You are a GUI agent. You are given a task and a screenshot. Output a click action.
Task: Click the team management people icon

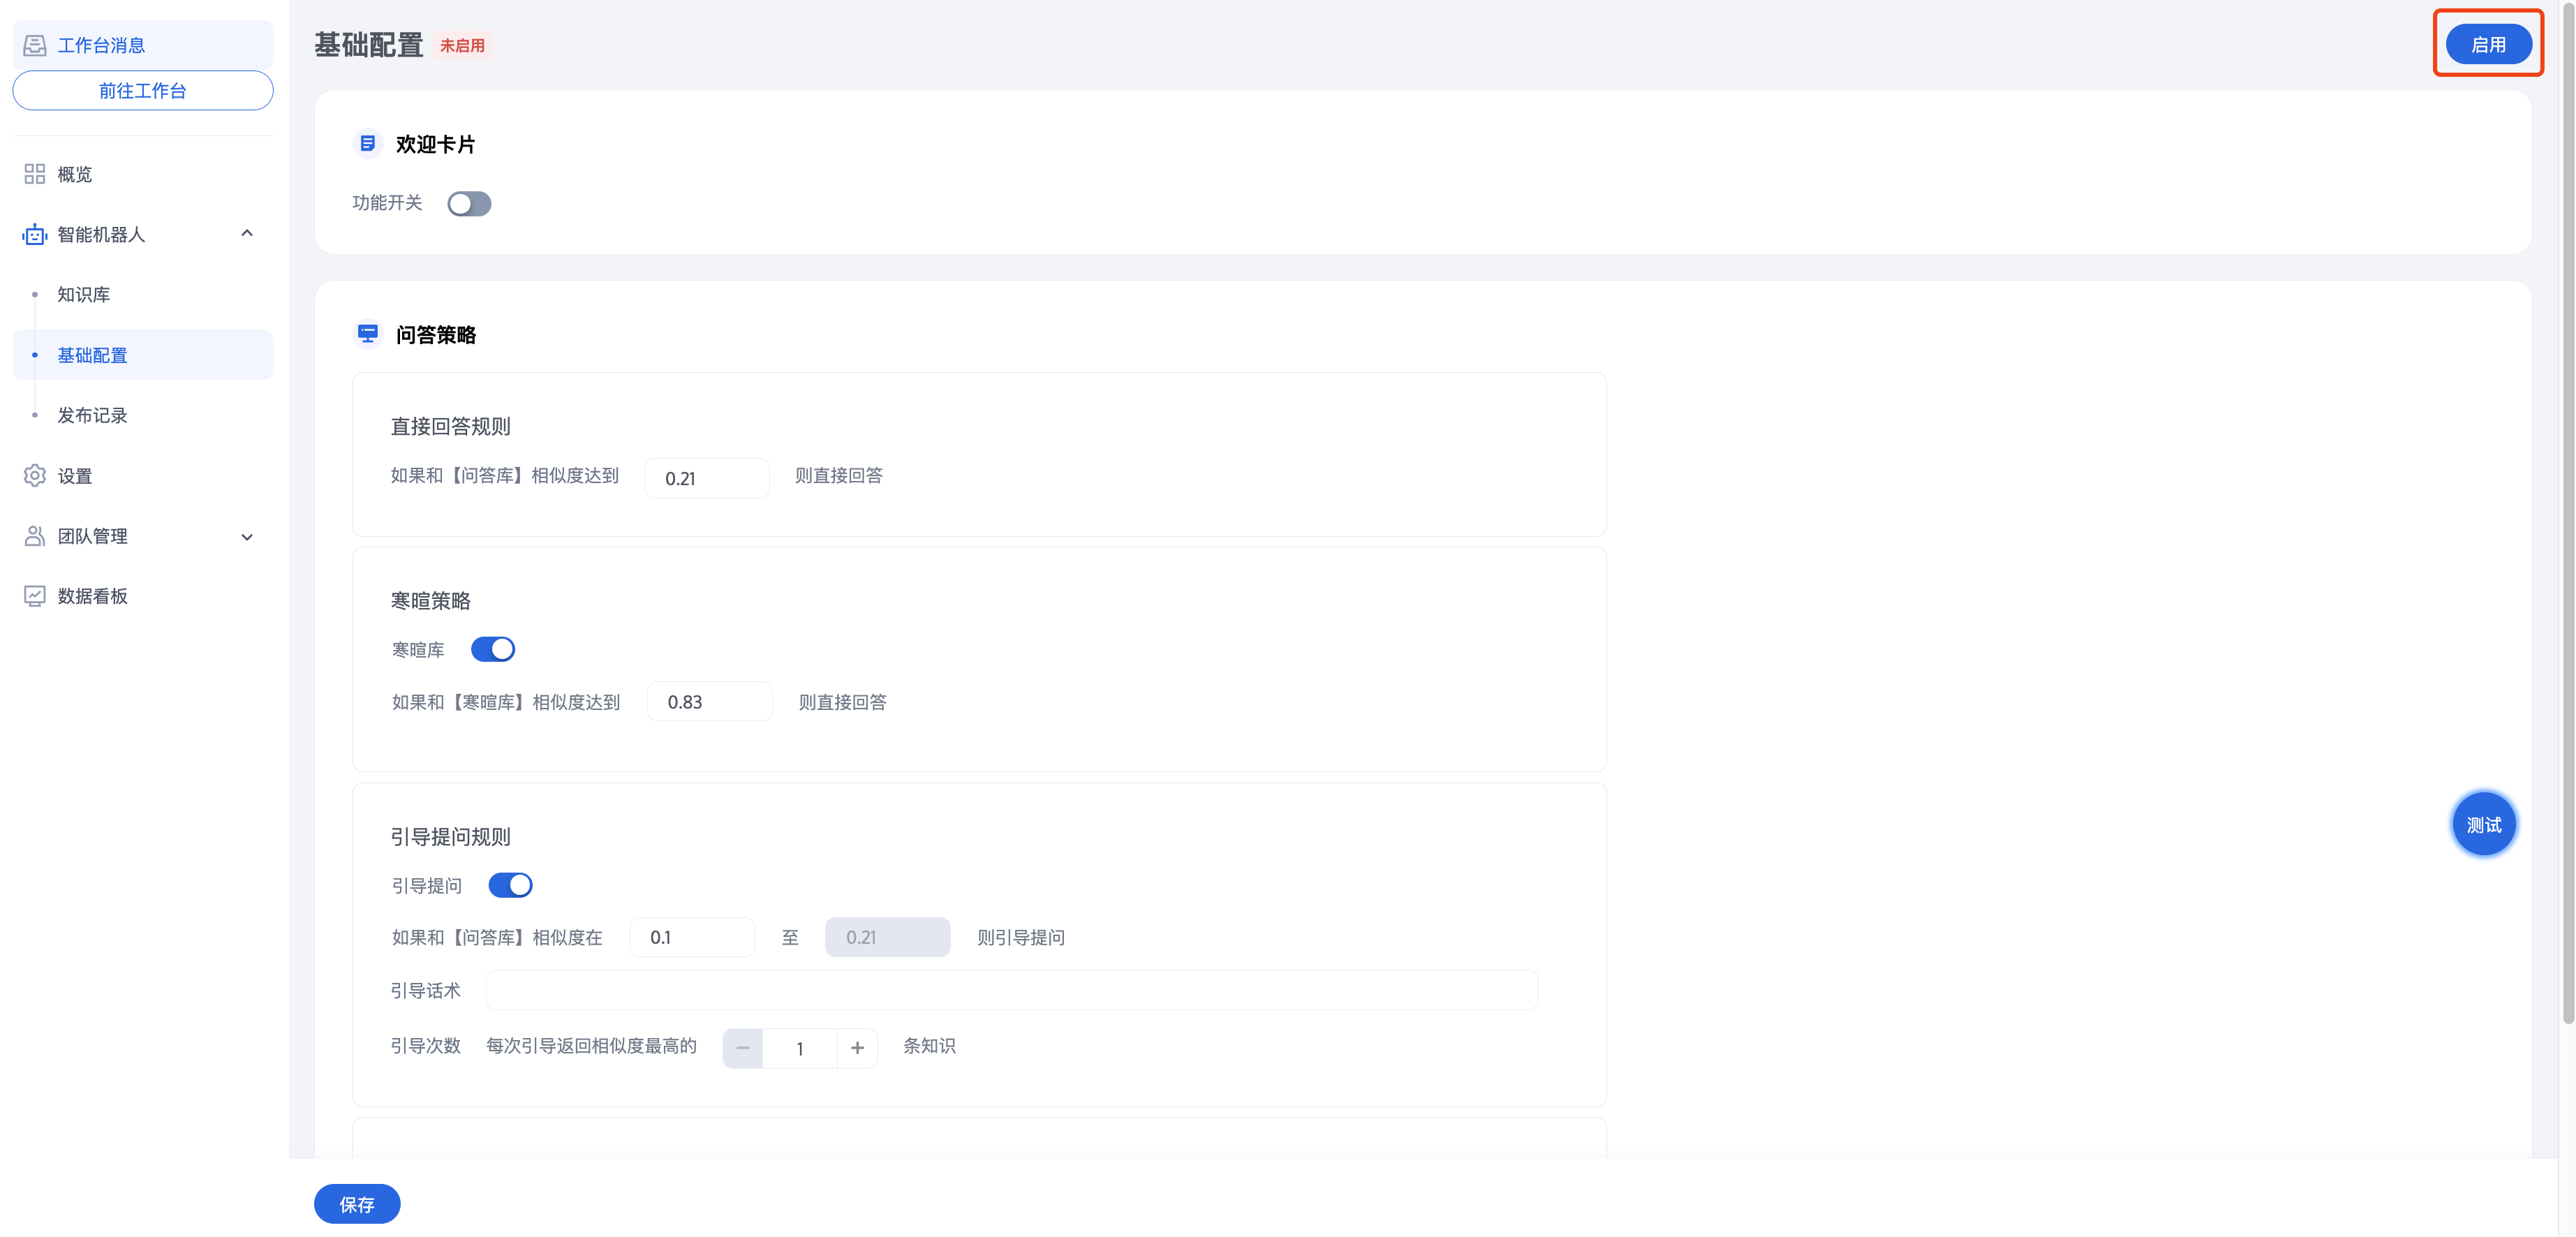(35, 536)
